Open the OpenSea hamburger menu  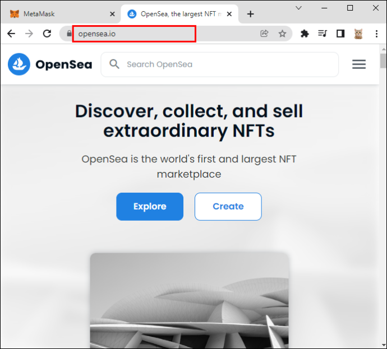[359, 64]
